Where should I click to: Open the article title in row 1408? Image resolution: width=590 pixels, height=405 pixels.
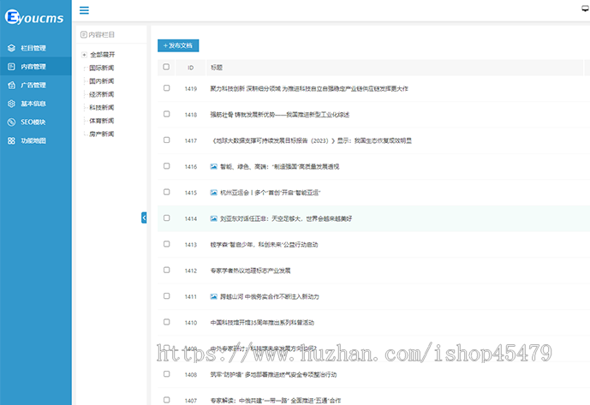273,374
